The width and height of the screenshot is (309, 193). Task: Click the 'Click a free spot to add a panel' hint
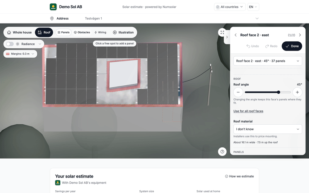(x=114, y=44)
